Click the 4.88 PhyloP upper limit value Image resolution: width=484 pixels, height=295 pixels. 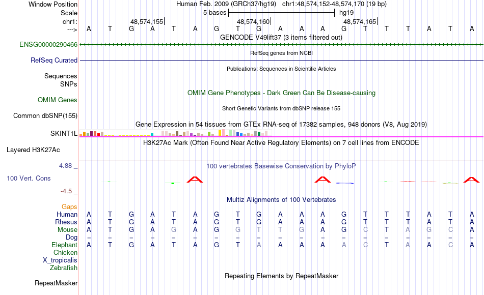tap(65, 165)
